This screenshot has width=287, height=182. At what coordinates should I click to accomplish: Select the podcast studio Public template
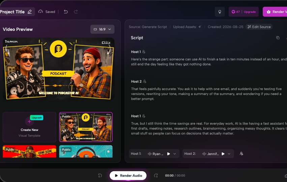[86, 127]
